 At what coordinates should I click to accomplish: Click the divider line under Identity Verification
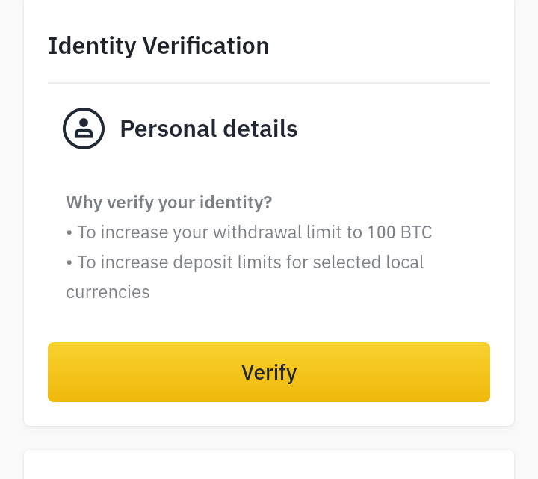point(269,82)
